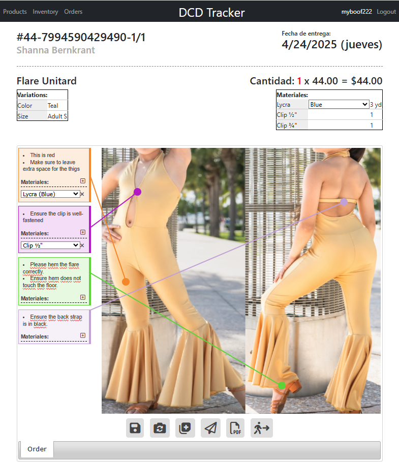Click the walking person exit icon
This screenshot has width=399, height=462.
(262, 428)
